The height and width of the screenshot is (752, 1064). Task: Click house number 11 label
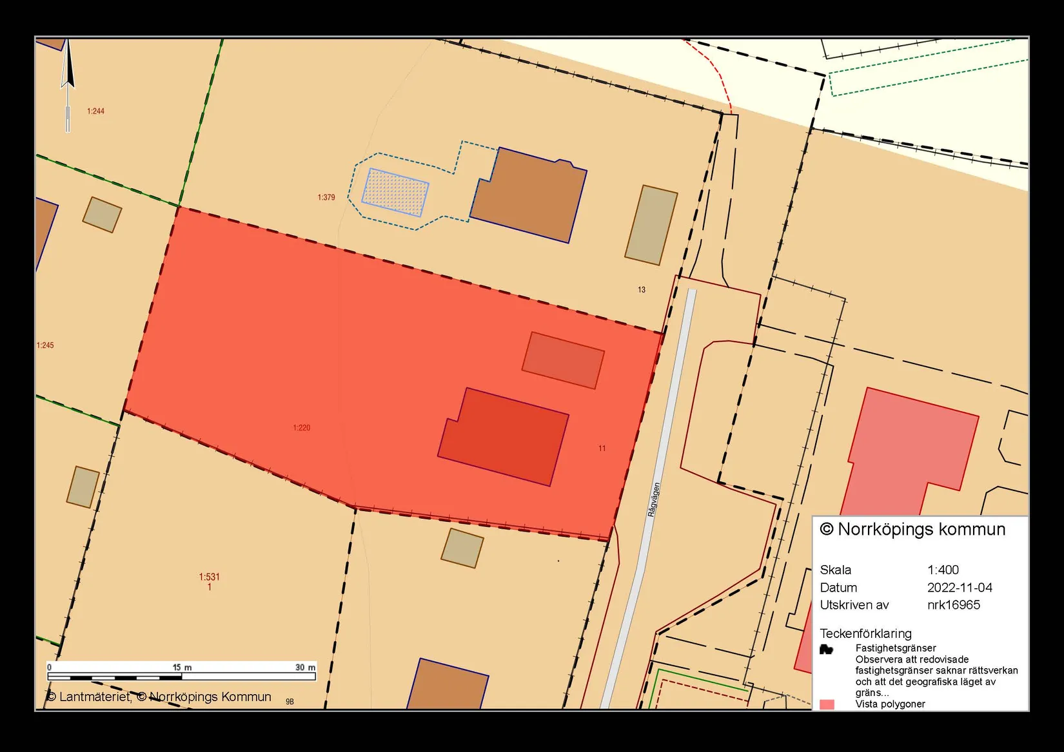[602, 448]
